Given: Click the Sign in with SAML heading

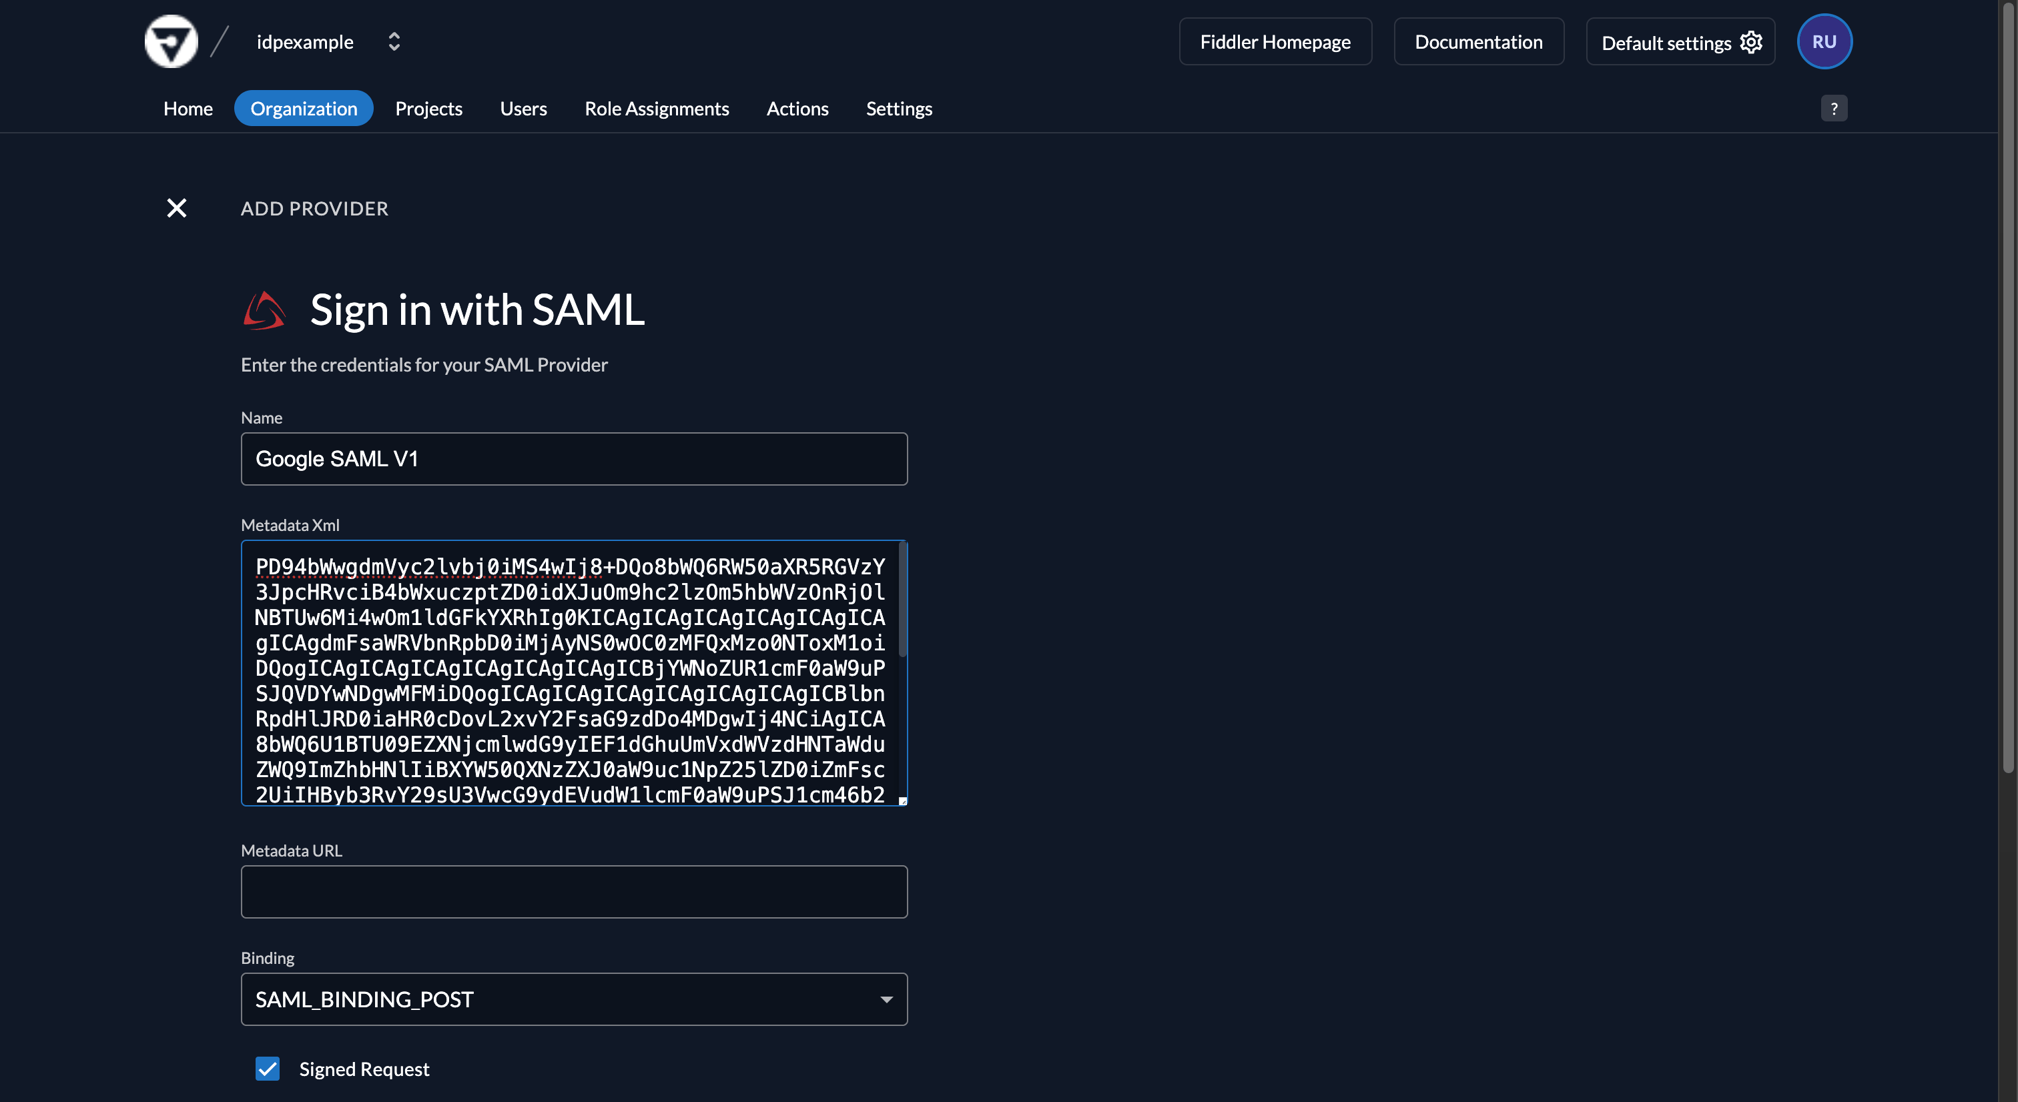Looking at the screenshot, I should [477, 310].
